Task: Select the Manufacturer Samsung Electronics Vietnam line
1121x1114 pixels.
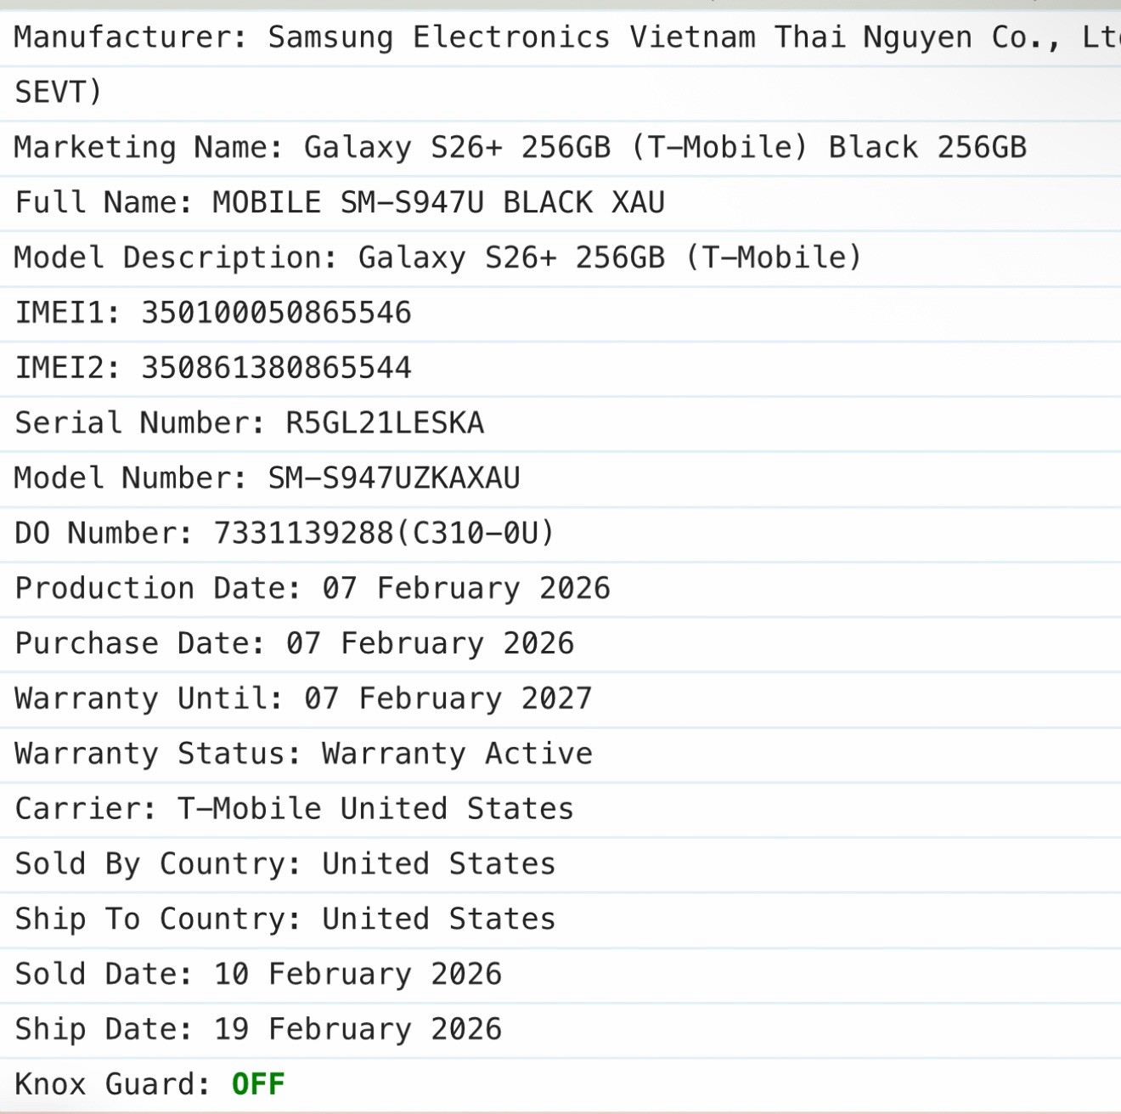Action: pyautogui.click(x=560, y=38)
